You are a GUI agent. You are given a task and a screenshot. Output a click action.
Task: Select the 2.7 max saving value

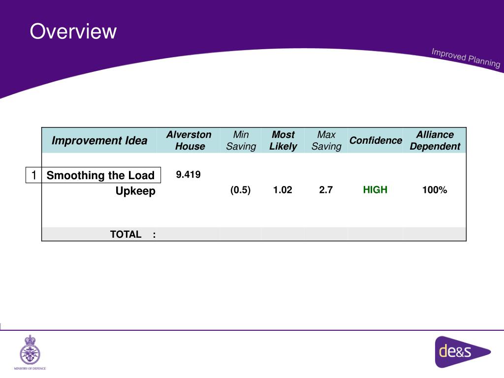(326, 190)
